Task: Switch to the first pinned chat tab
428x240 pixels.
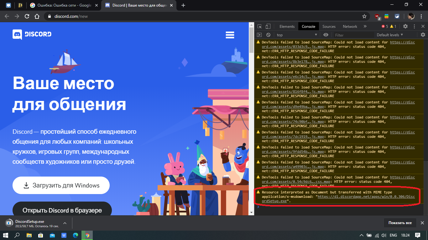Action: tap(8, 5)
